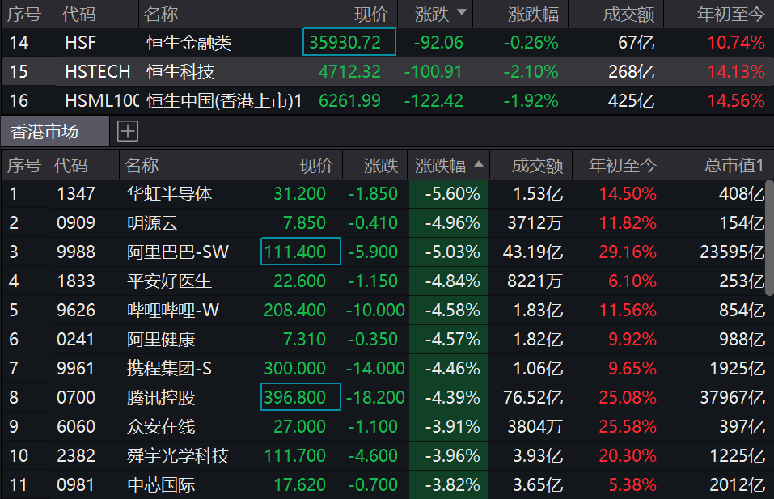Click the 268亿 turnover for 恒生科技
The height and width of the screenshot is (499, 774).
(x=632, y=71)
